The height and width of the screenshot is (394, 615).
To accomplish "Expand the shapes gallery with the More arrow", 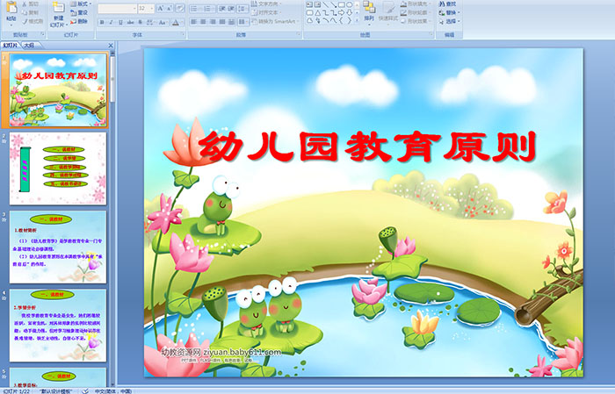I will point(357,20).
